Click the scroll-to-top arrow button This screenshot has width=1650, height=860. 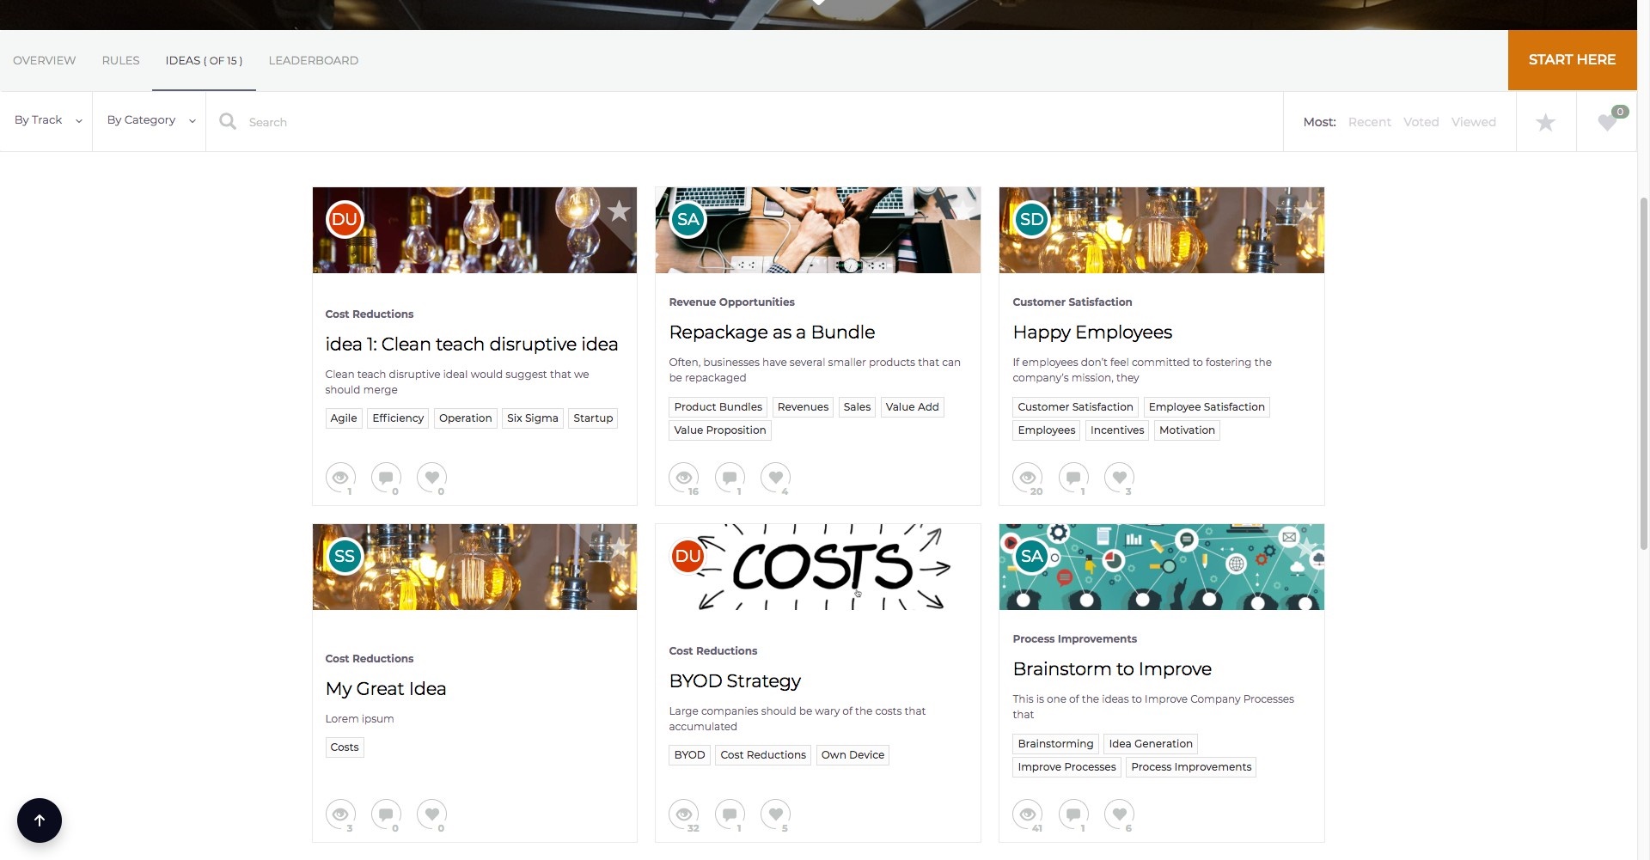click(x=40, y=820)
